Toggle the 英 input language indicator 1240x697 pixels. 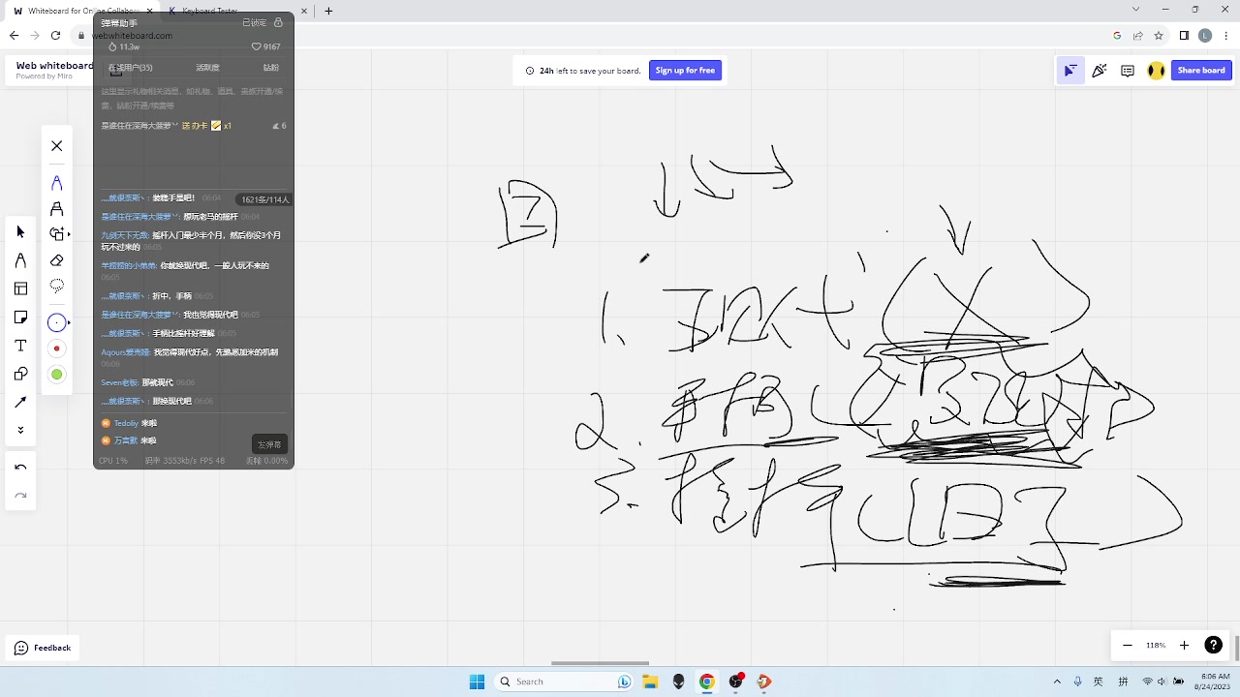click(1100, 682)
